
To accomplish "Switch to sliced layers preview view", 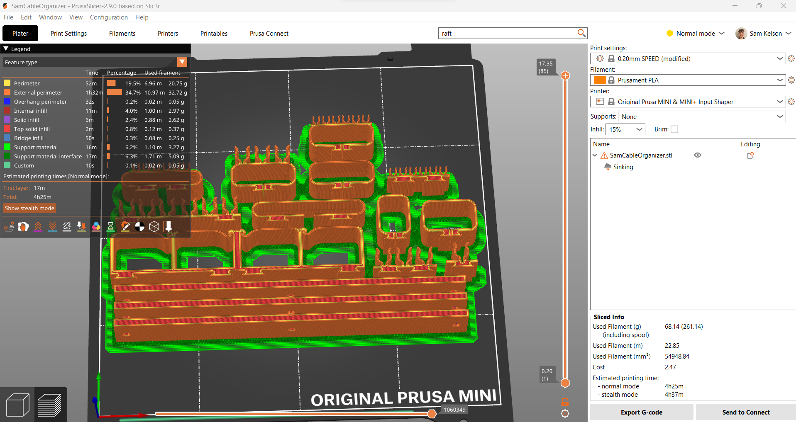I will [x=50, y=405].
